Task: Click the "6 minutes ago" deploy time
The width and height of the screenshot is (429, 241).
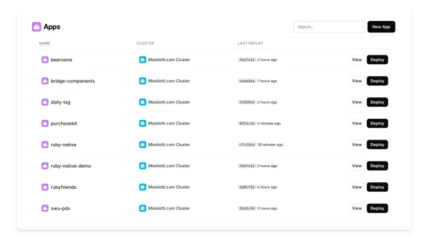Action: pyautogui.click(x=269, y=124)
